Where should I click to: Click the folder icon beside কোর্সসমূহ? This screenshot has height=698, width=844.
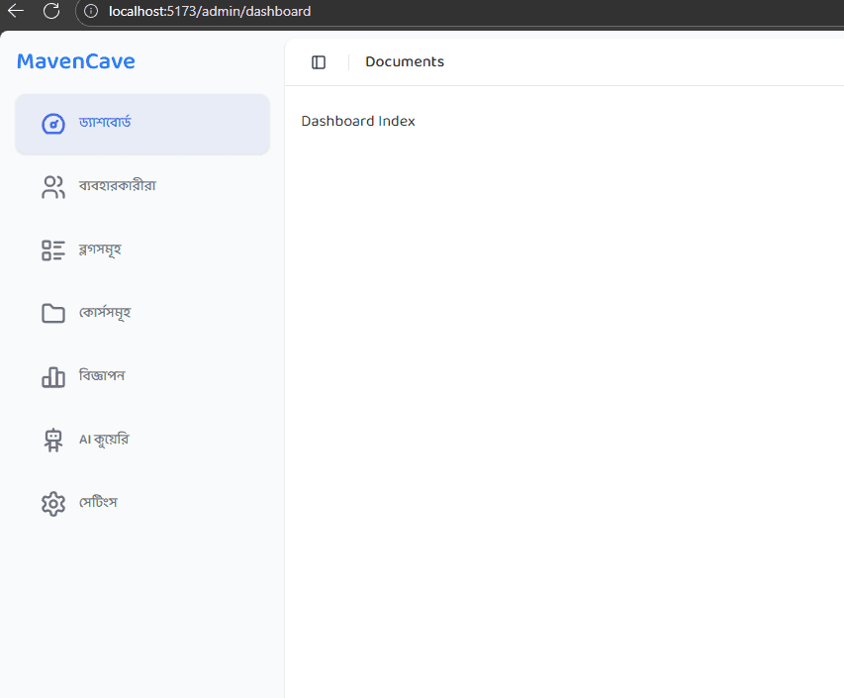[52, 313]
